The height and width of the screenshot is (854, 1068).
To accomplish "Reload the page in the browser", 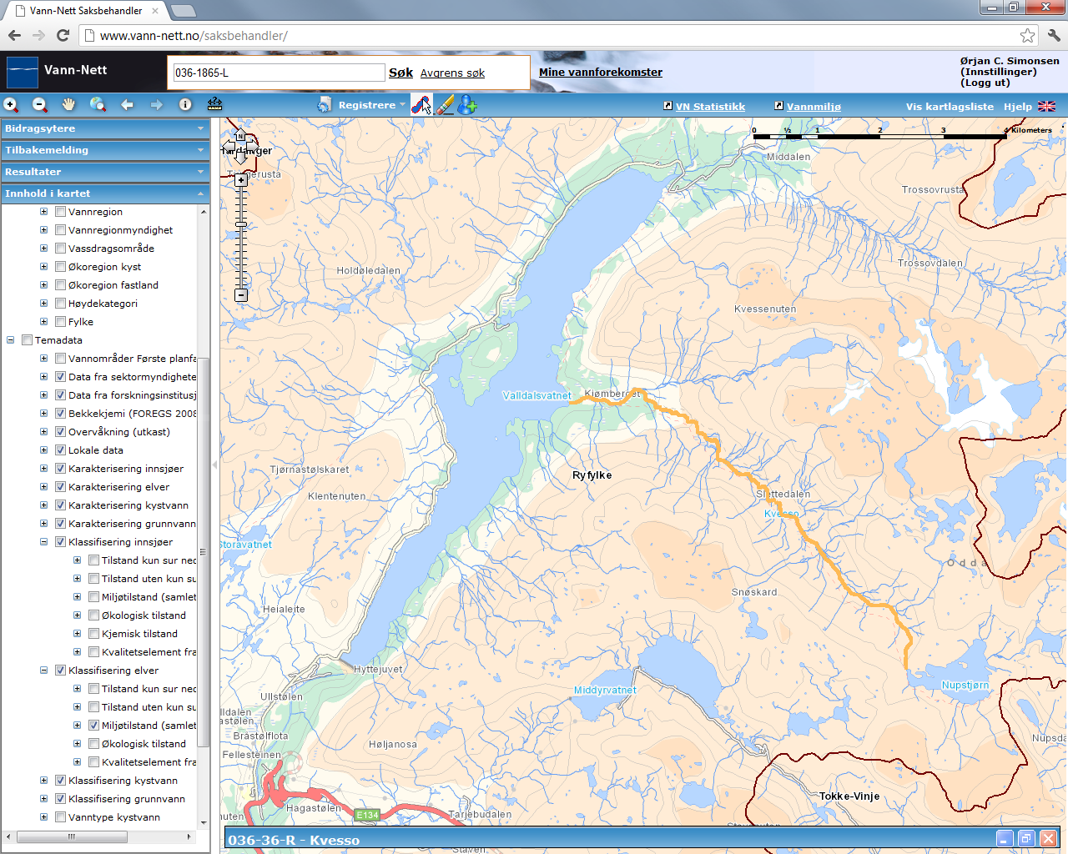I will tap(63, 36).
